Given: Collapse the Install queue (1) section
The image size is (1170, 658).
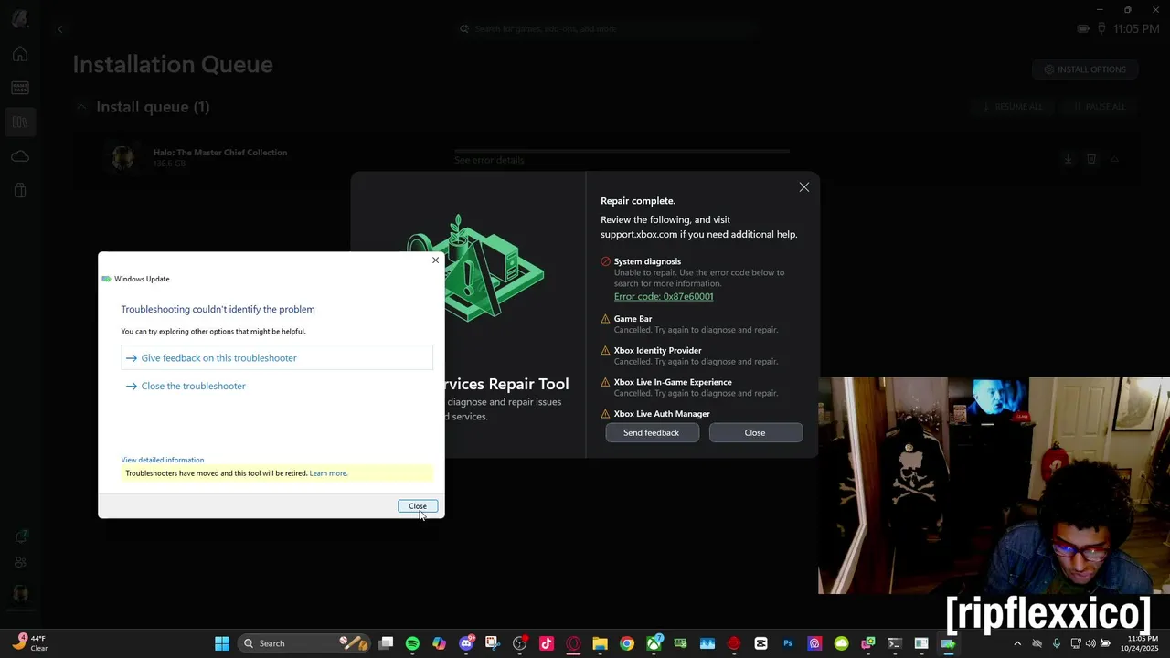Looking at the screenshot, I should coord(81,107).
